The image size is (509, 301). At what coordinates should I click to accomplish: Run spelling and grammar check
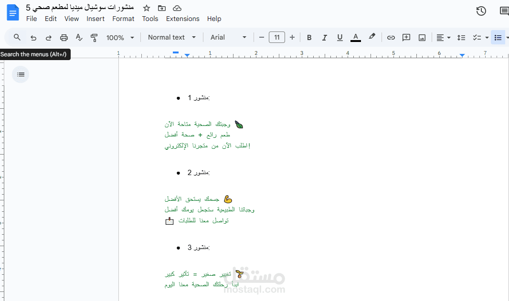click(x=79, y=38)
